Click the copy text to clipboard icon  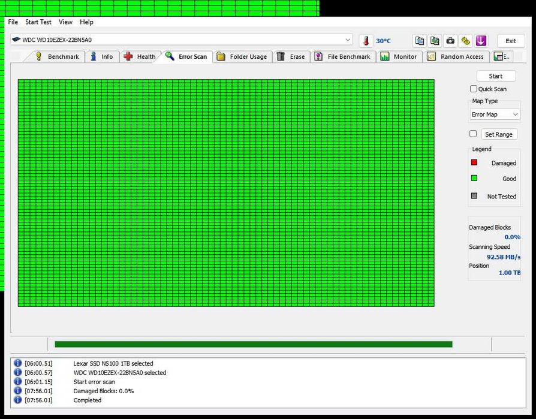tap(420, 41)
